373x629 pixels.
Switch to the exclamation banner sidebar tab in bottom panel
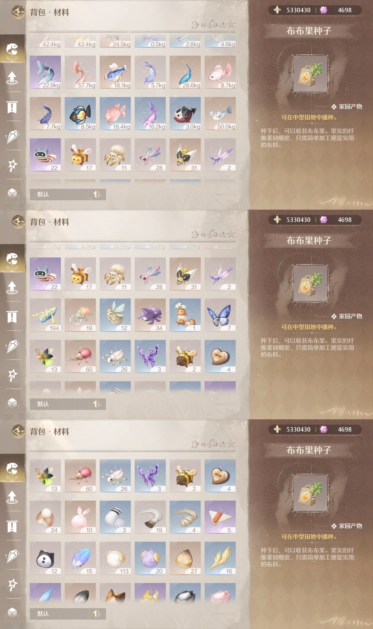pos(12,526)
